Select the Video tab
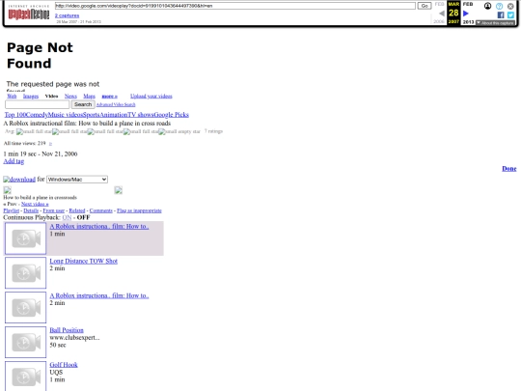This screenshot has width=521, height=391. 51,97
